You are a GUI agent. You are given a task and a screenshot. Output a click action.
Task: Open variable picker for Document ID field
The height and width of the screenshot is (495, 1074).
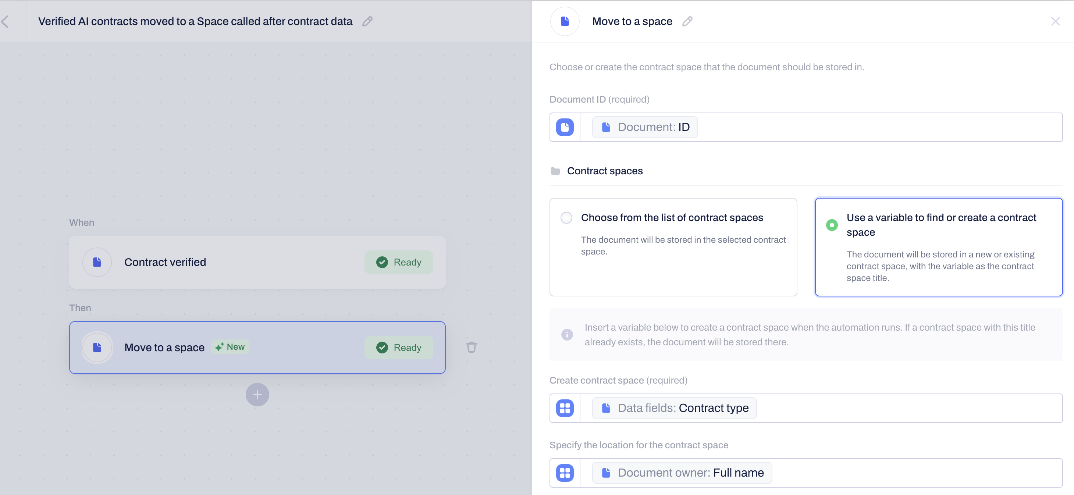click(565, 127)
